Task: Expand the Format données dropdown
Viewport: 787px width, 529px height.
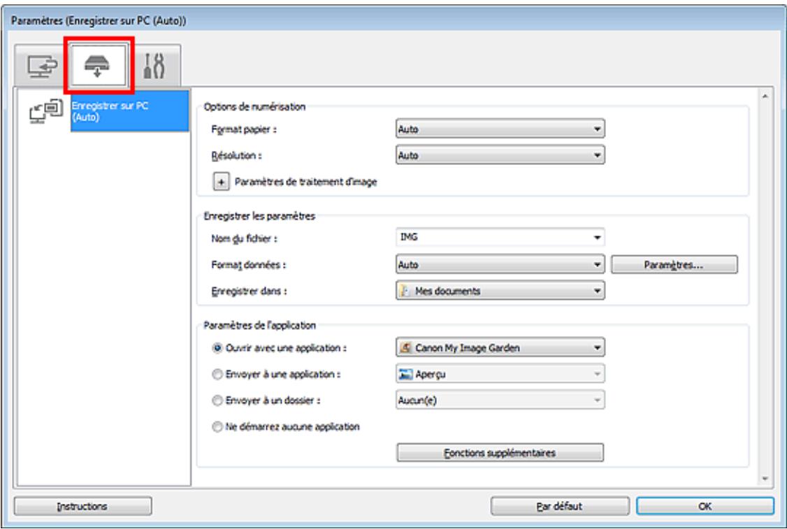Action: [499, 265]
